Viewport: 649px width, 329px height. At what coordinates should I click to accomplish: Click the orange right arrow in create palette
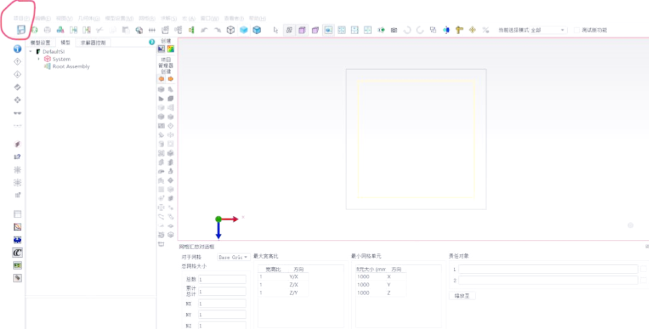coord(171,78)
